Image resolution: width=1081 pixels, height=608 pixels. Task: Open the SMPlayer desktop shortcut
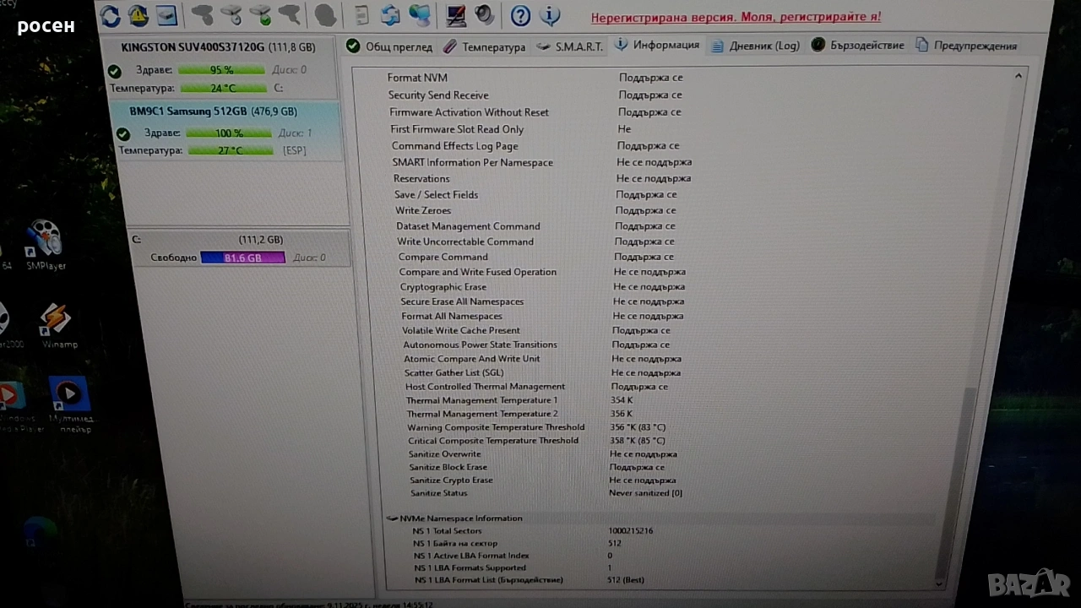[x=46, y=243]
